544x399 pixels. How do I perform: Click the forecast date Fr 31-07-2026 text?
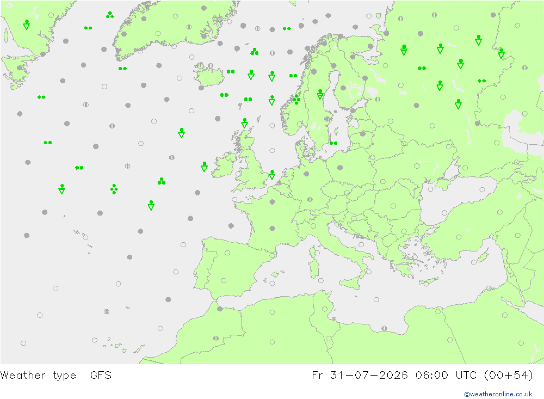pyautogui.click(x=360, y=376)
